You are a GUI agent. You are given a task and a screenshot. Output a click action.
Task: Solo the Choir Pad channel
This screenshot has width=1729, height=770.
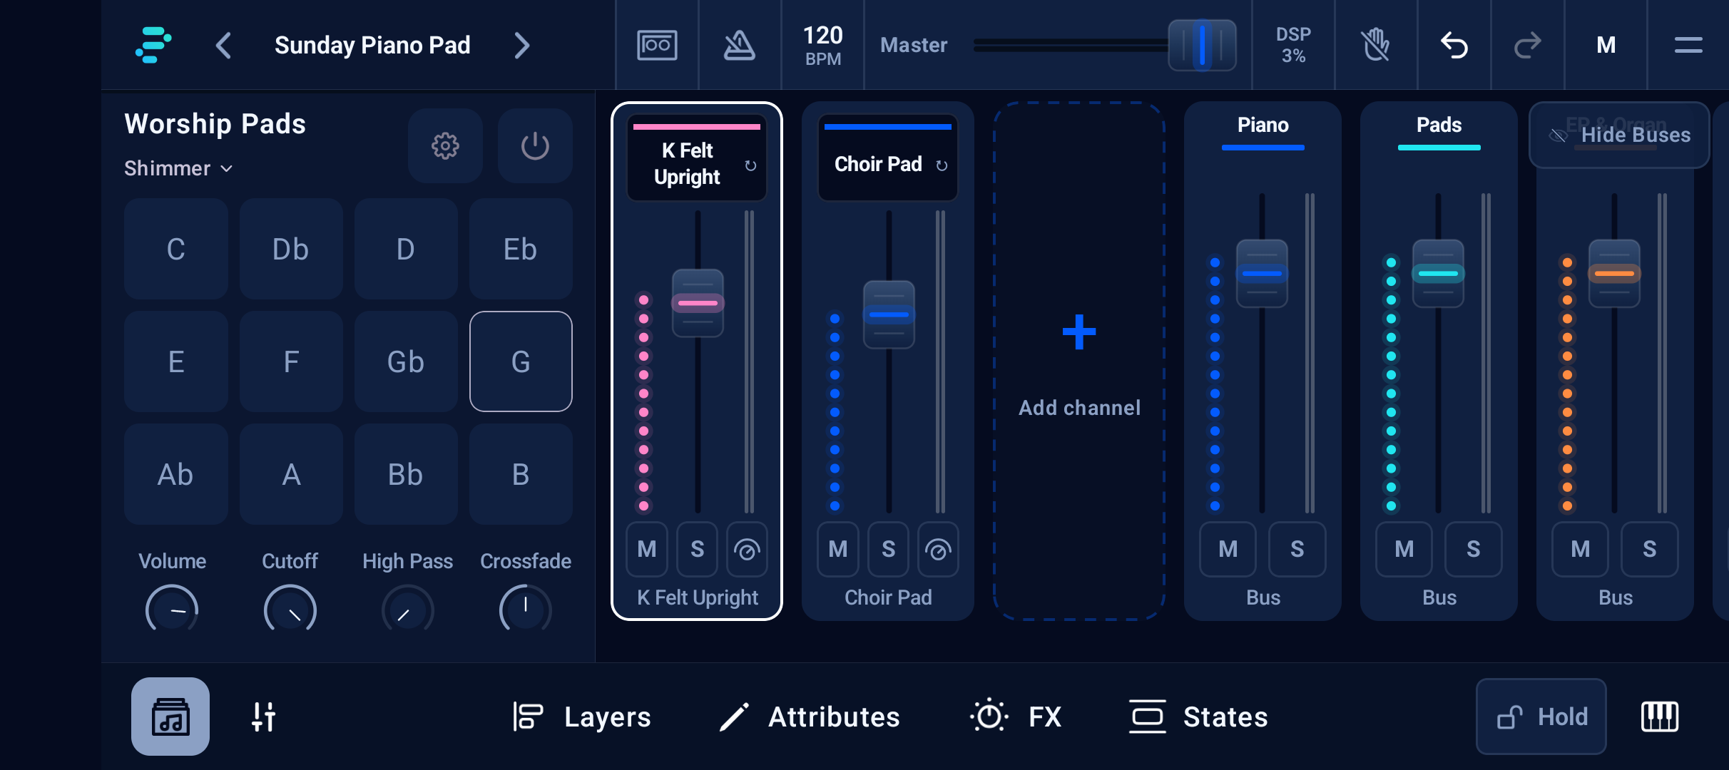point(888,549)
